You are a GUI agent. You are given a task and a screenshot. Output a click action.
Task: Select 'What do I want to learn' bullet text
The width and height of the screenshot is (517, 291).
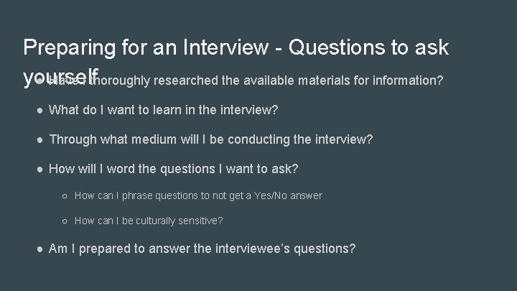click(x=164, y=110)
